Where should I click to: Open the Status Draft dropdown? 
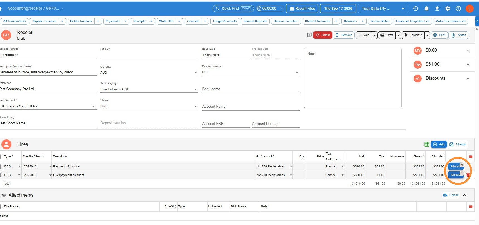point(149,106)
